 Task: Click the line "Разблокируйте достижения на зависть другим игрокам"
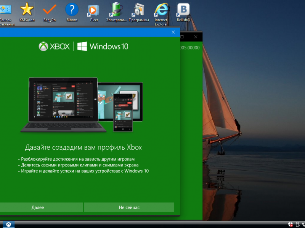tap(78, 159)
